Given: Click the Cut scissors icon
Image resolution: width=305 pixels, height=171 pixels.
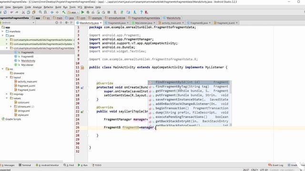Looking at the screenshot, I should tap(23, 12).
